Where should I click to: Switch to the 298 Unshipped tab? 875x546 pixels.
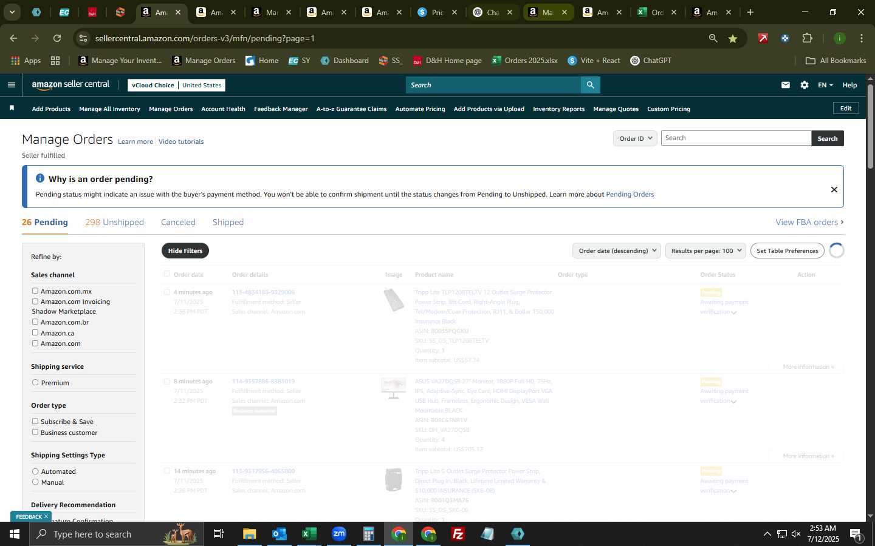[114, 222]
